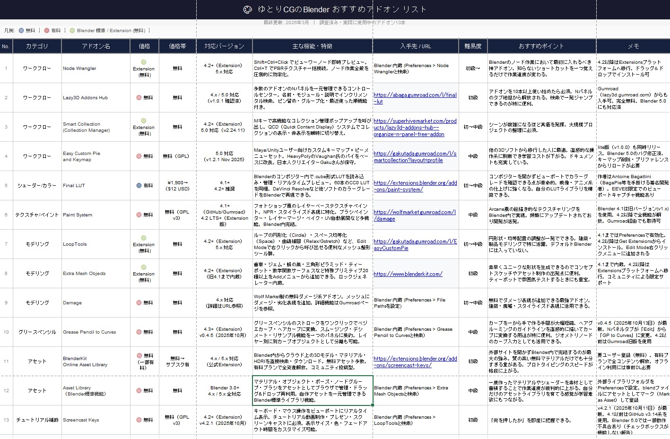Select the Node Wrangler addon name cell
This screenshot has width=670, height=439.
point(96,69)
